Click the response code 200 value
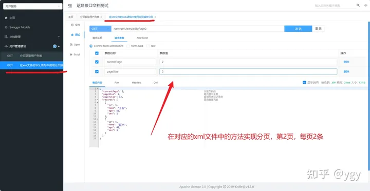The width and height of the screenshot is (370, 191). 334,83
